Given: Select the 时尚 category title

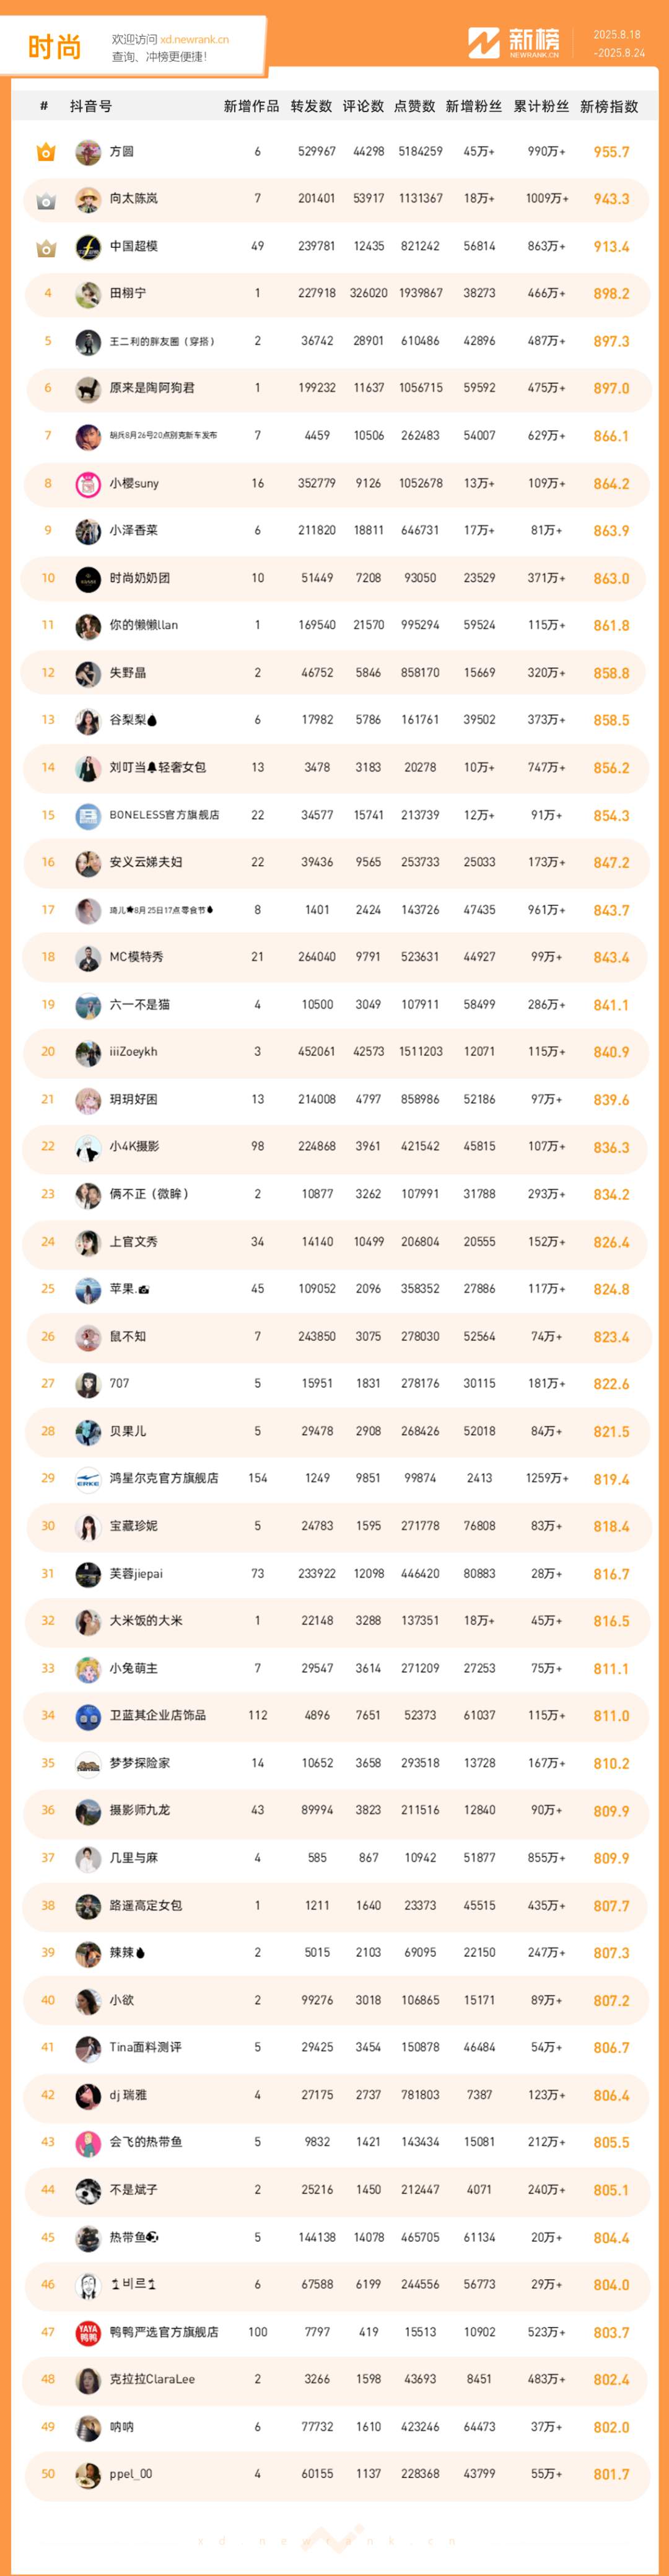Looking at the screenshot, I should pyautogui.click(x=54, y=47).
